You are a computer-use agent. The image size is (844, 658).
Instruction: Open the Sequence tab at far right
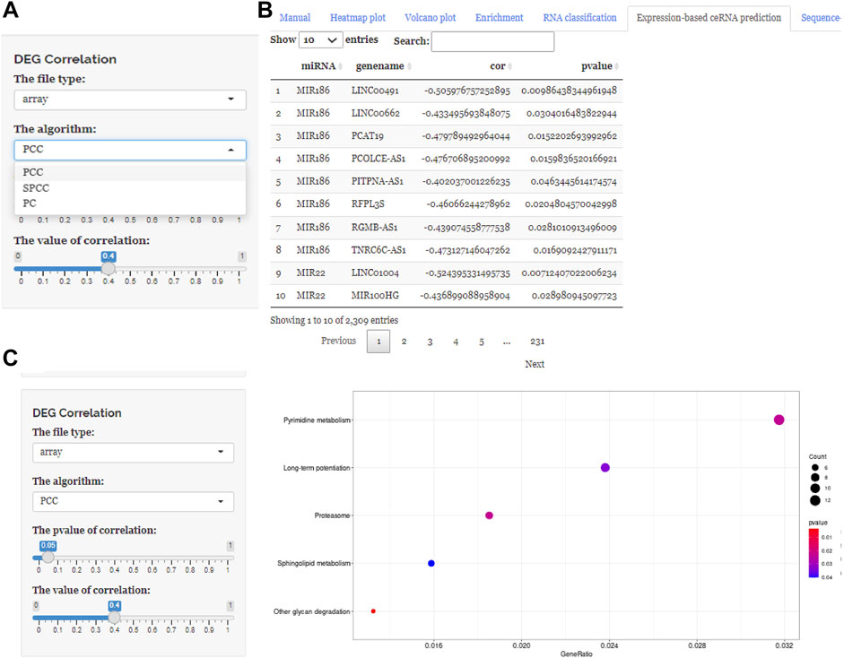coord(821,18)
